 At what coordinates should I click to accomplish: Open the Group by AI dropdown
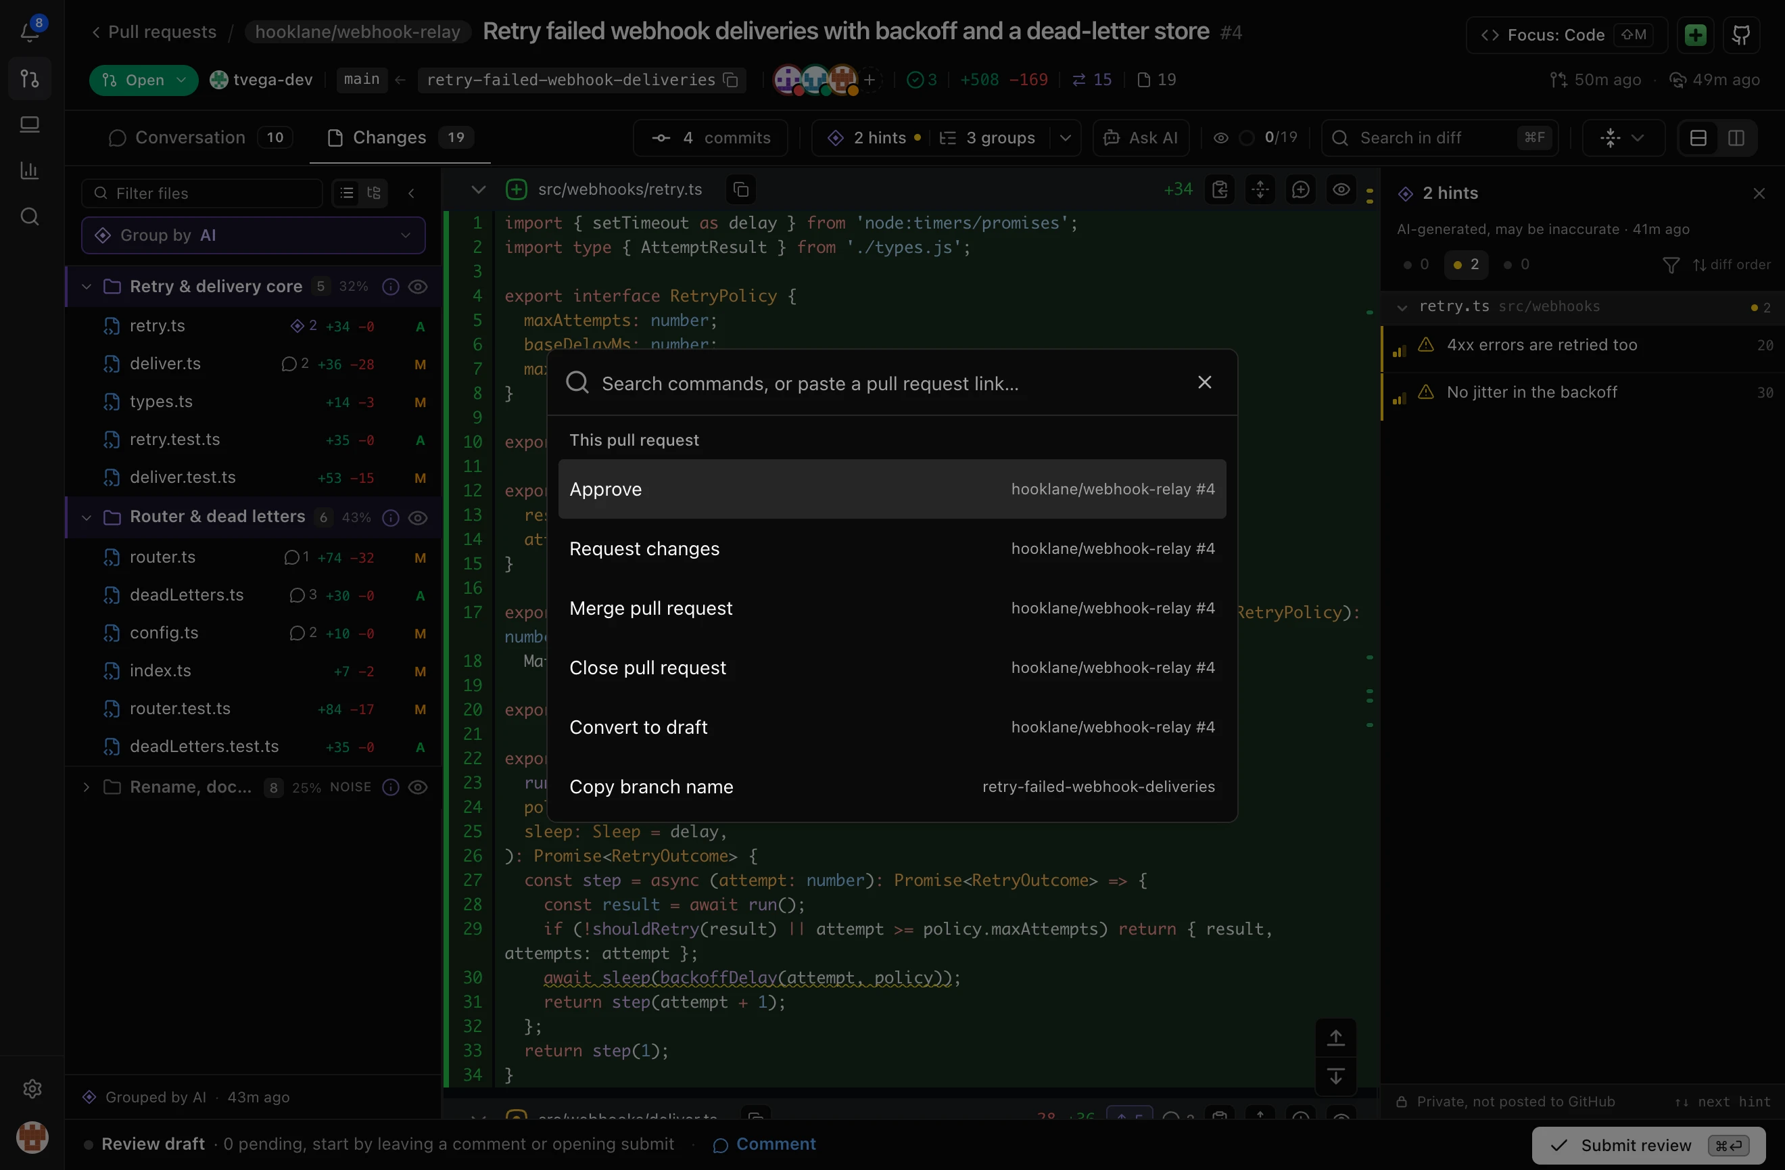click(254, 235)
